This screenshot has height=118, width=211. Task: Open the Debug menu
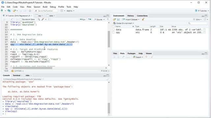tap(53, 7)
